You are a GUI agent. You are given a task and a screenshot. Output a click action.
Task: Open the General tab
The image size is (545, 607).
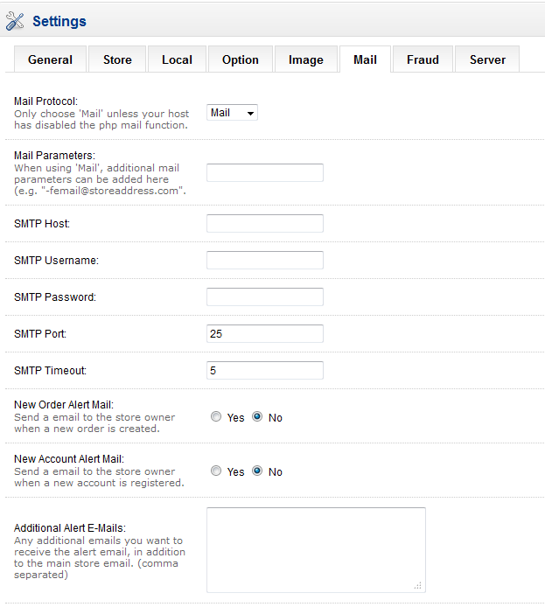pos(50,59)
